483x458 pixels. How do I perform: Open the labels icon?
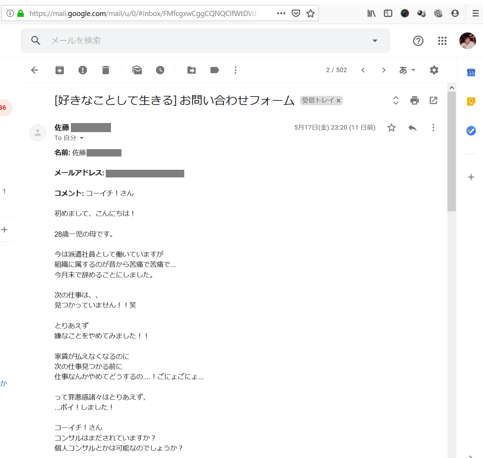(215, 70)
